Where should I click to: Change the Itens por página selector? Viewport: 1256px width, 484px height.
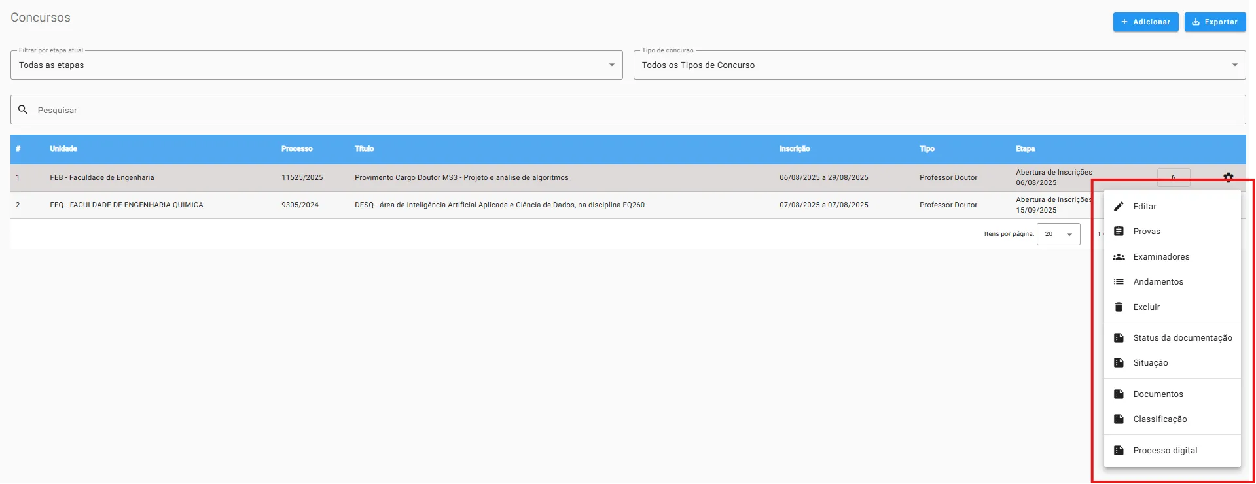tap(1058, 234)
